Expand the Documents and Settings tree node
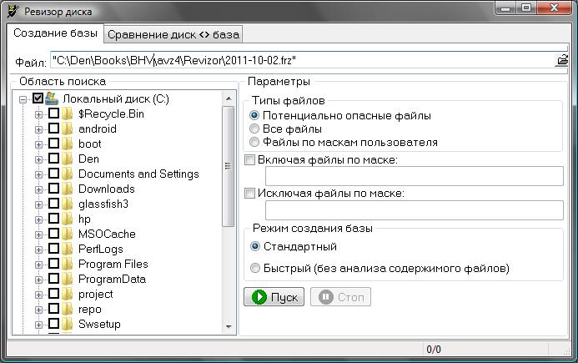The image size is (578, 363). click(38, 174)
